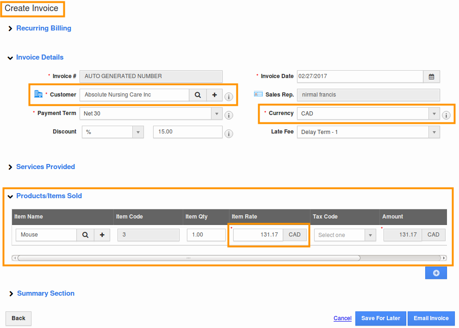Click the Sales Rep. card icon
459x328 pixels.
tap(258, 94)
